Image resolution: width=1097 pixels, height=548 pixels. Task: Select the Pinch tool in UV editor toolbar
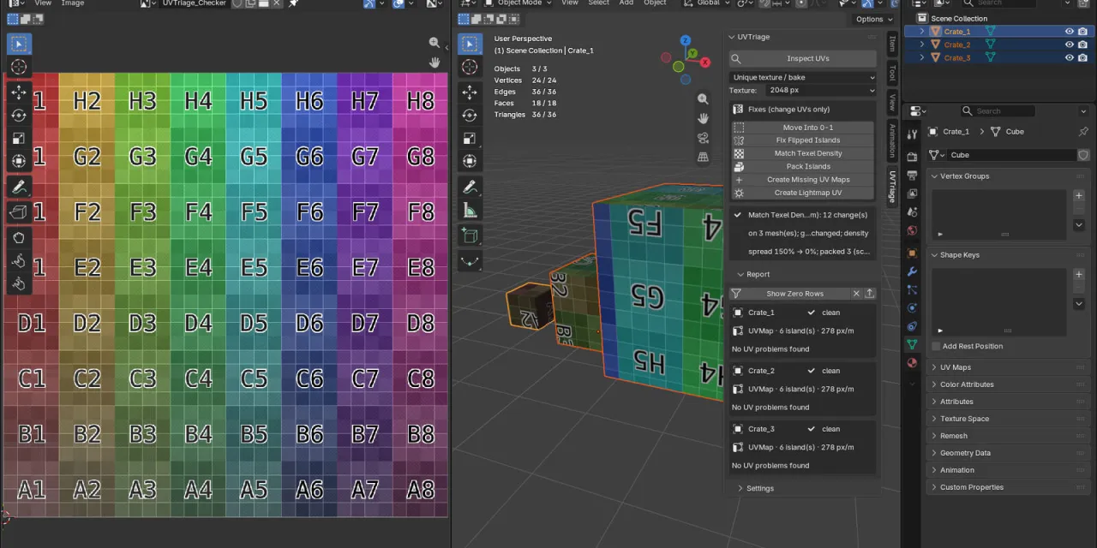19,283
